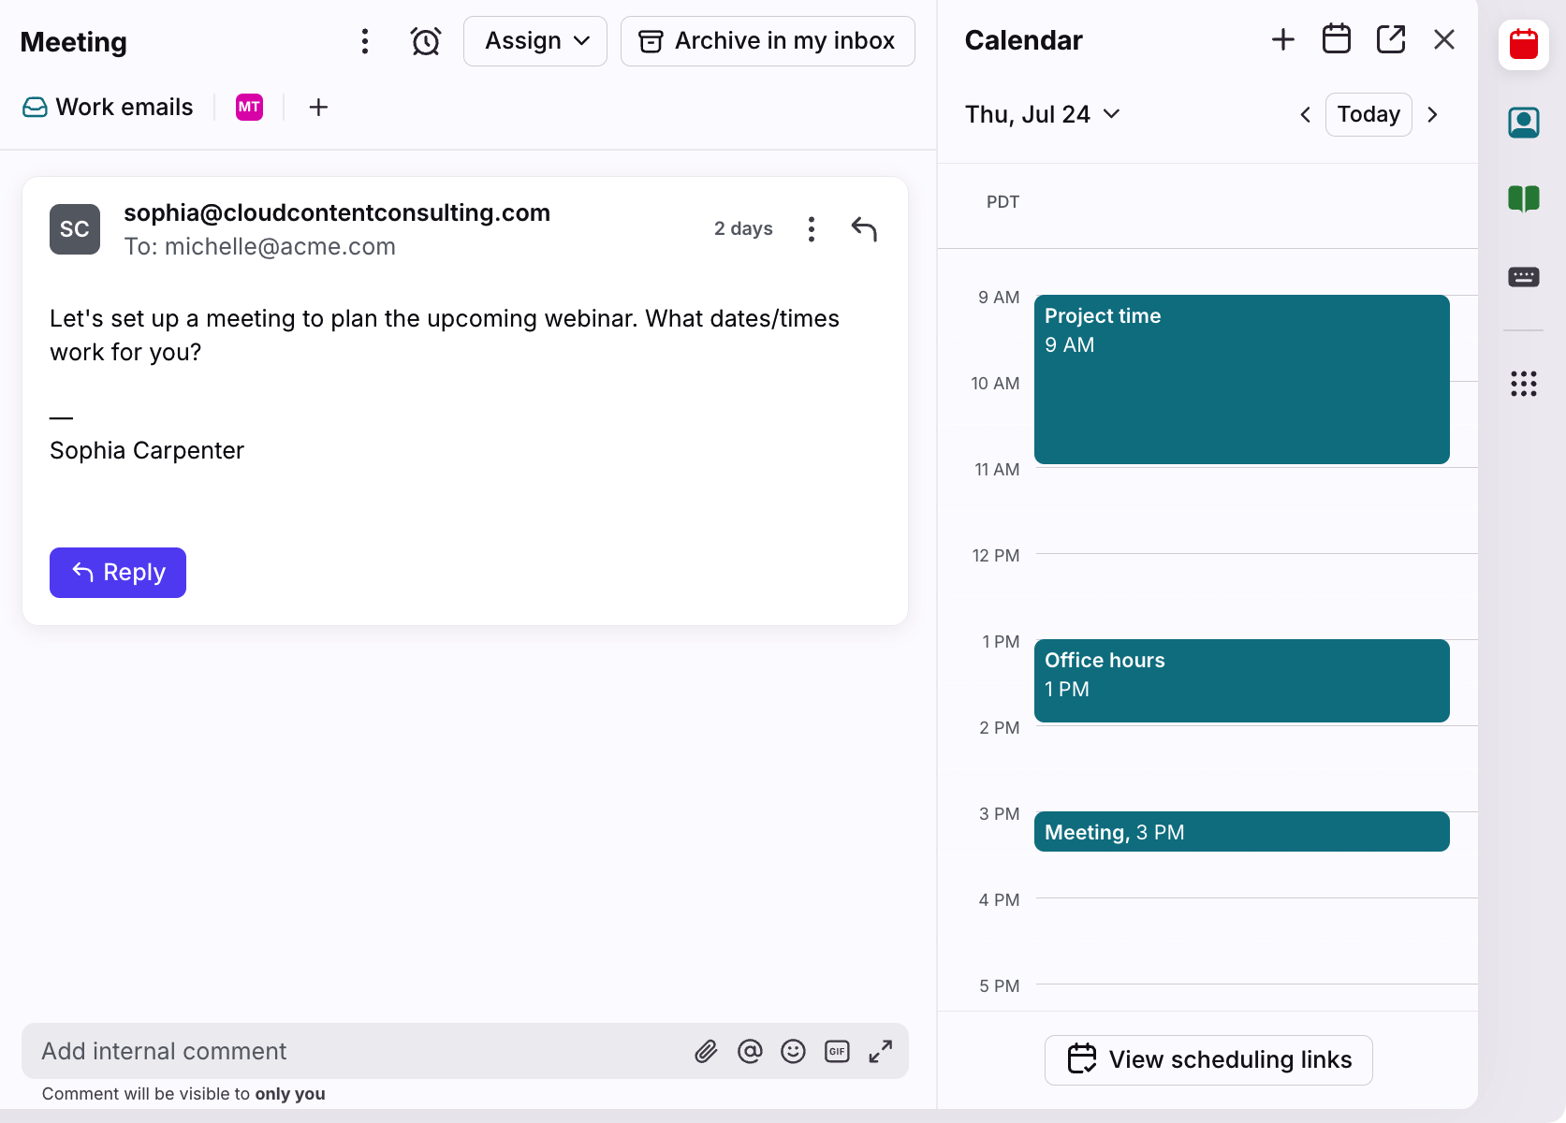Open the Work emails inbox tag

pyautogui.click(x=108, y=108)
